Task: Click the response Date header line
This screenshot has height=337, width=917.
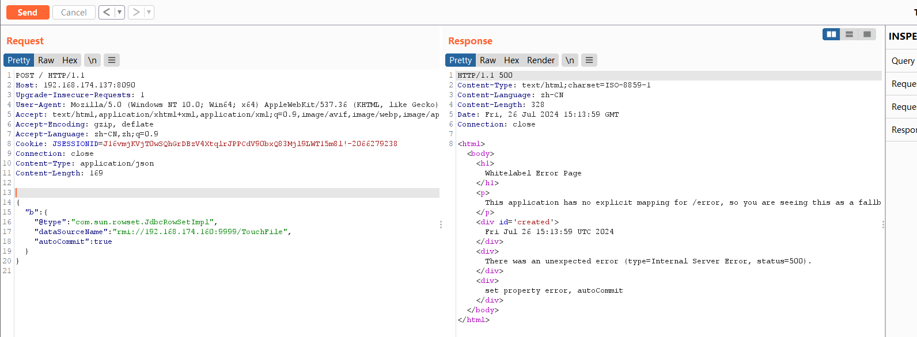Action: tap(538, 114)
